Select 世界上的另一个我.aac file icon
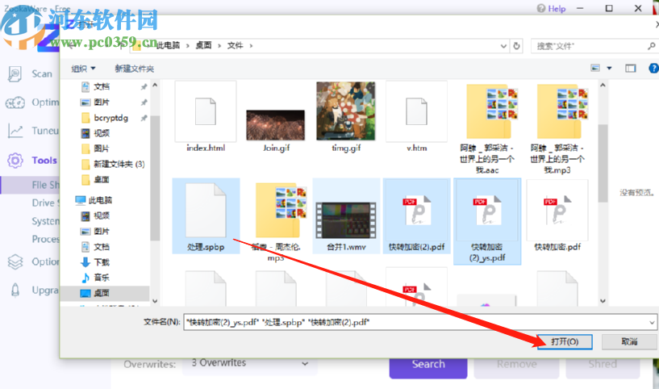This screenshot has height=389, width=659. 492,111
